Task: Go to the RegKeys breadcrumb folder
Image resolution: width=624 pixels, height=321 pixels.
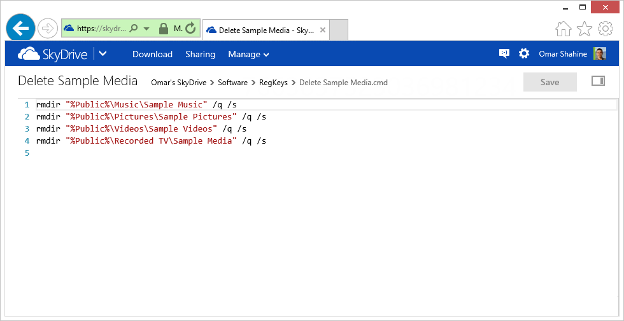Action: coord(273,83)
